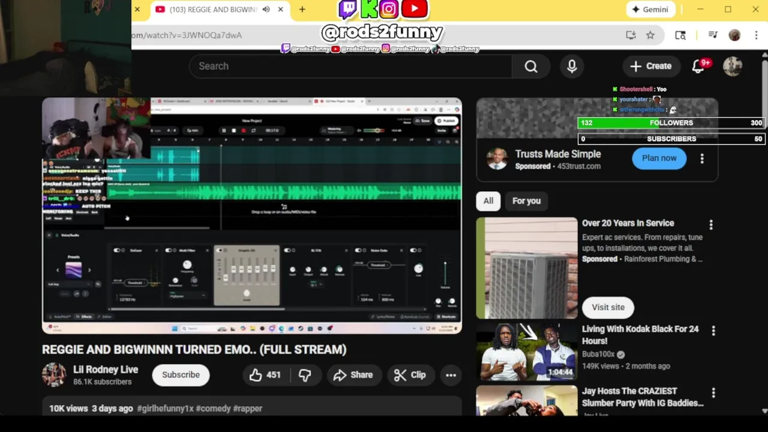Open Chrome three-dot menu
The image size is (768, 432).
pos(755,35)
